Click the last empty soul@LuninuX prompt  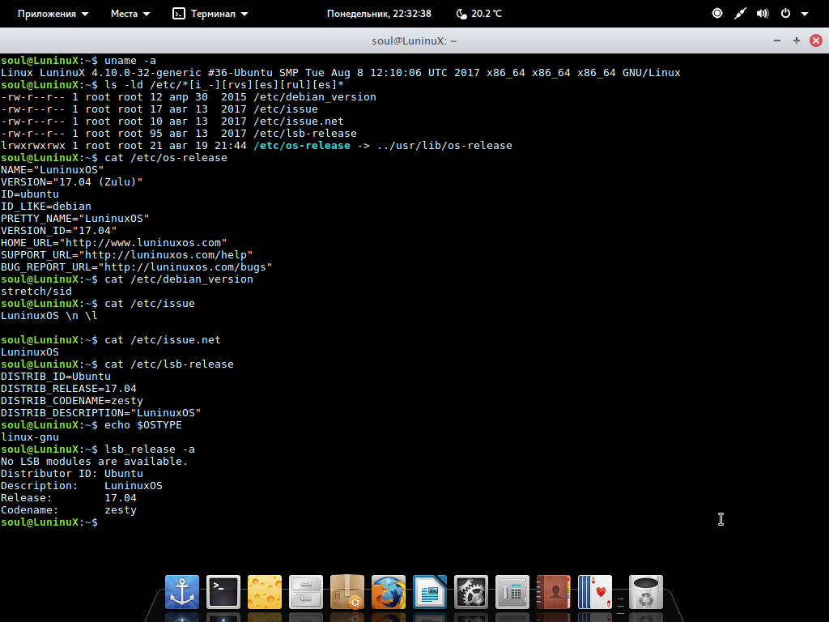[x=49, y=522]
